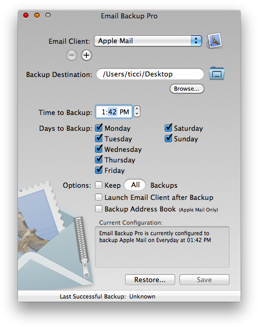258x327 pixels.
Task: Uncheck the Thursday checkbox
Action: [x=99, y=159]
